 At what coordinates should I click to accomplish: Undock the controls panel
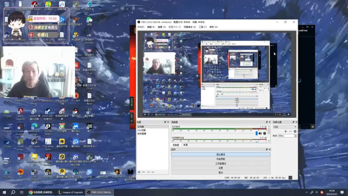[x=267, y=149]
